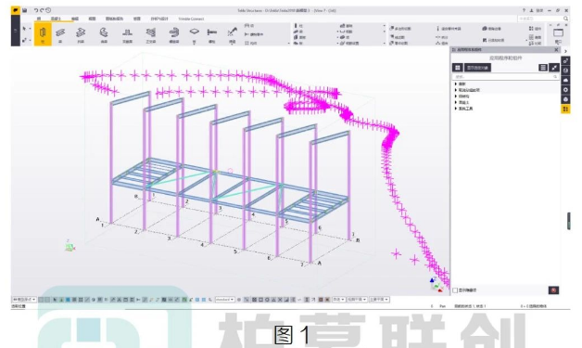Click the 3D view orientation axis widget

click(436, 284)
